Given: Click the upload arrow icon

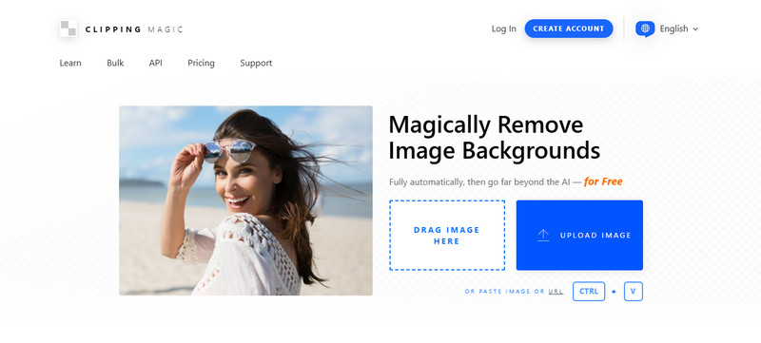Looking at the screenshot, I should [x=543, y=236].
